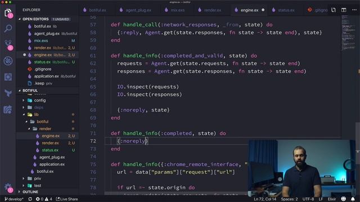Viewport: 360px width, 202px height.
Task: Click the {:noreply, state} line 68
Action: [143, 110]
